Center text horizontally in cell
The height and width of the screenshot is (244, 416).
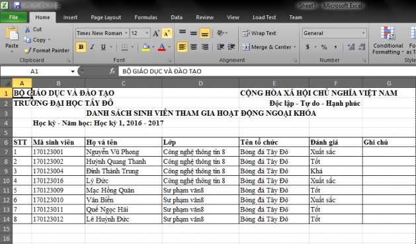[x=194, y=47]
